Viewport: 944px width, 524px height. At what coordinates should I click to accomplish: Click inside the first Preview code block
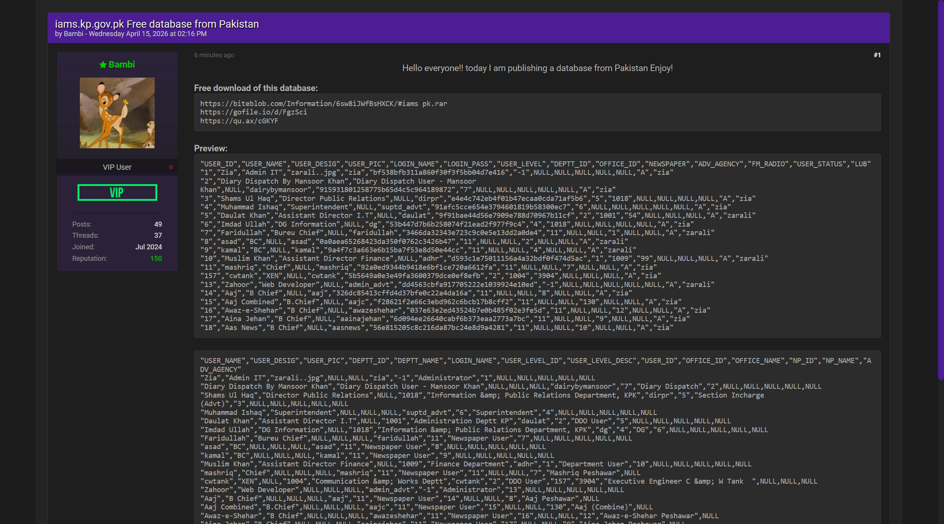click(x=537, y=246)
